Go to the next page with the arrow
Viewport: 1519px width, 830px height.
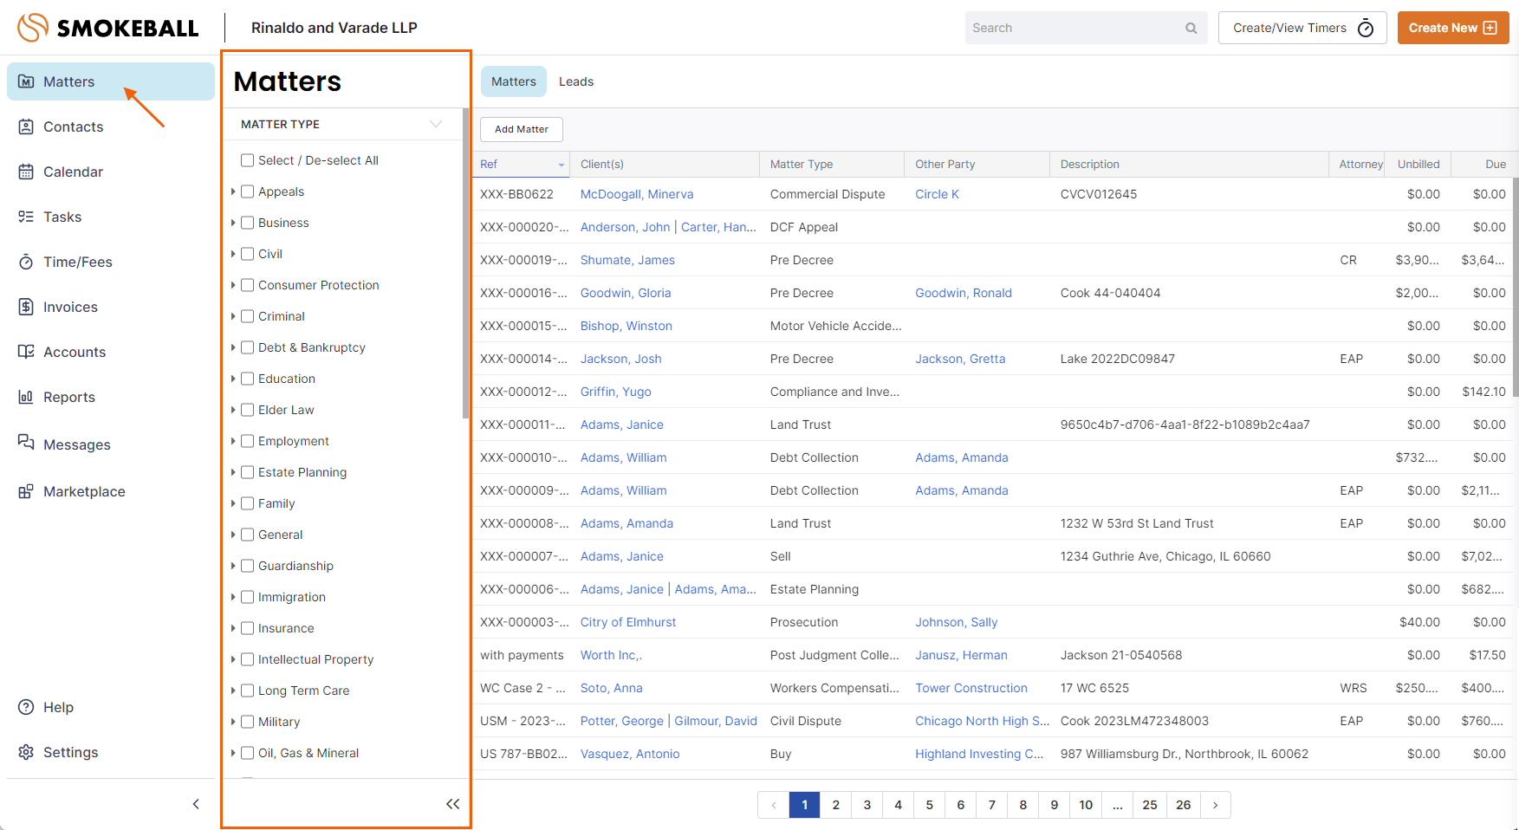1216,805
